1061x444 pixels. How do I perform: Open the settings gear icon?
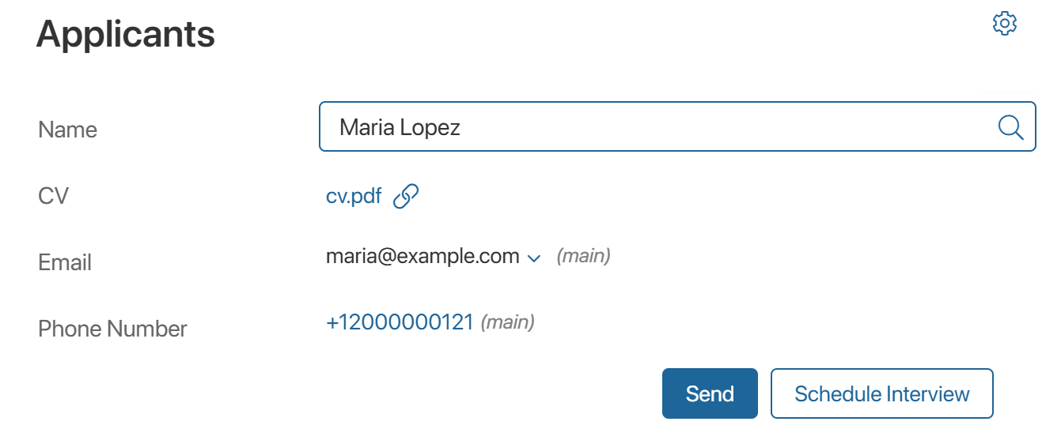pyautogui.click(x=1004, y=24)
